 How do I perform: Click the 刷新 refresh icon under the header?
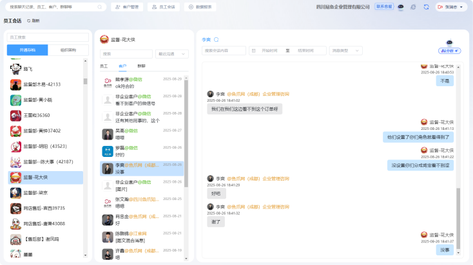[33, 21]
